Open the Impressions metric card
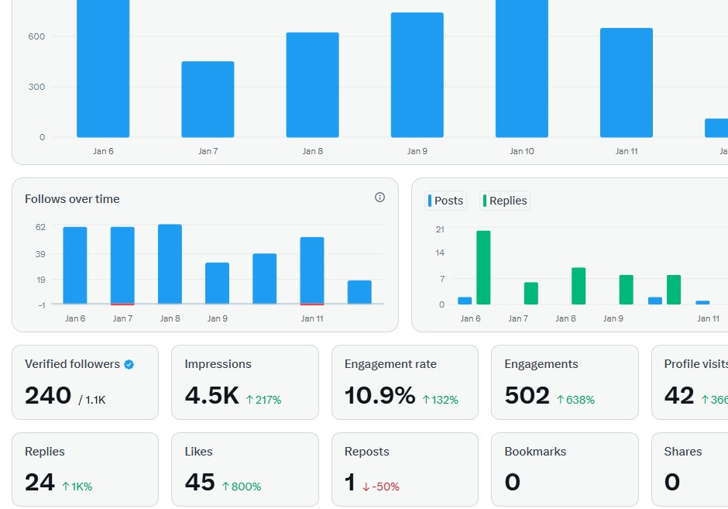 click(x=245, y=382)
